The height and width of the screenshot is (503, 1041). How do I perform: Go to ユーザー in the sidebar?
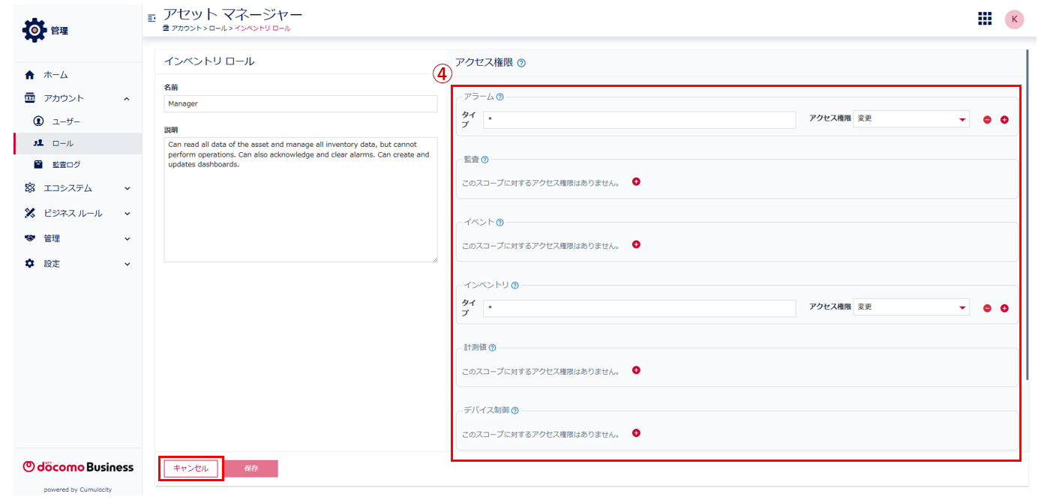(66, 121)
